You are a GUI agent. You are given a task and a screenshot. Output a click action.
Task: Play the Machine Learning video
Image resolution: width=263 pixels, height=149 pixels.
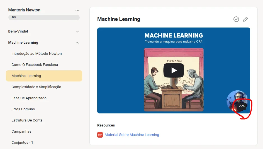(x=174, y=70)
